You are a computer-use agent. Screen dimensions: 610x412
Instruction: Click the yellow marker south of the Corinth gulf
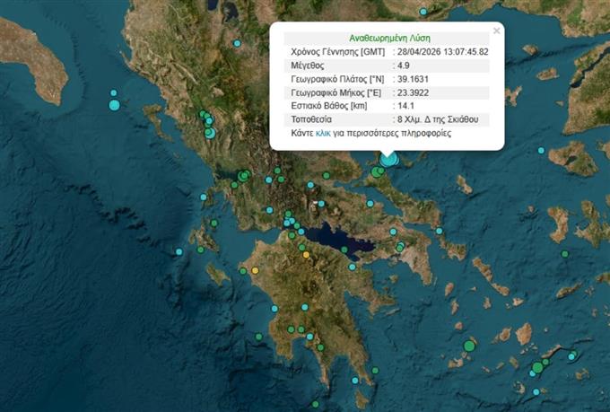pyautogui.click(x=306, y=255)
